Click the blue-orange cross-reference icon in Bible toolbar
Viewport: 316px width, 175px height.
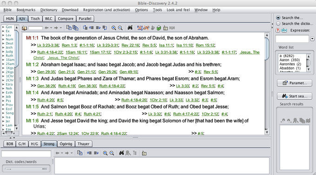tap(140, 28)
